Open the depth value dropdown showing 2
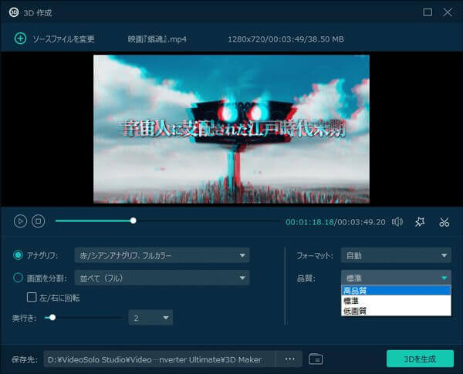This screenshot has height=374, width=463. coord(150,318)
